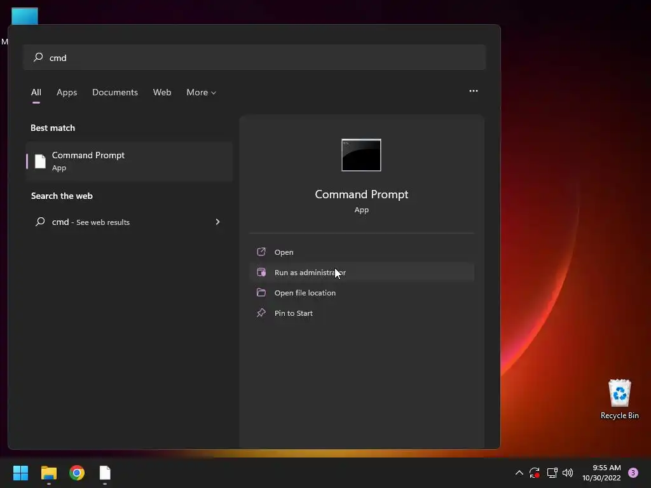This screenshot has height=488, width=651.
Task: Choose Open file location
Action: (362, 292)
